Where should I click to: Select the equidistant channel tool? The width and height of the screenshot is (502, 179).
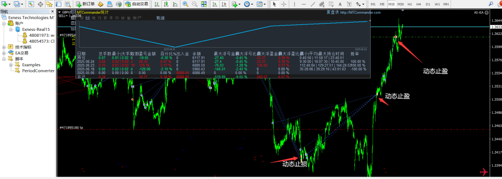(322, 4)
